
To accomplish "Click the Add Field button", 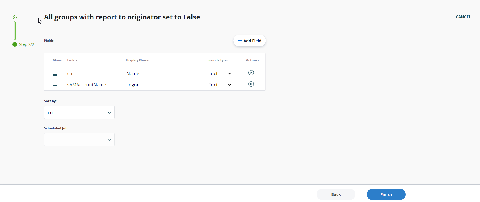I will point(249,41).
